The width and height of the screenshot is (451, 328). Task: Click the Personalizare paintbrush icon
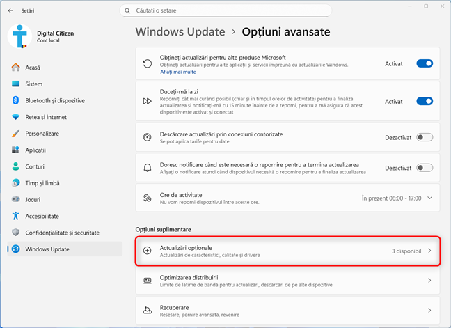point(16,134)
